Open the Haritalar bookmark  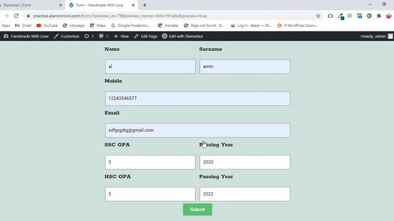[168, 26]
